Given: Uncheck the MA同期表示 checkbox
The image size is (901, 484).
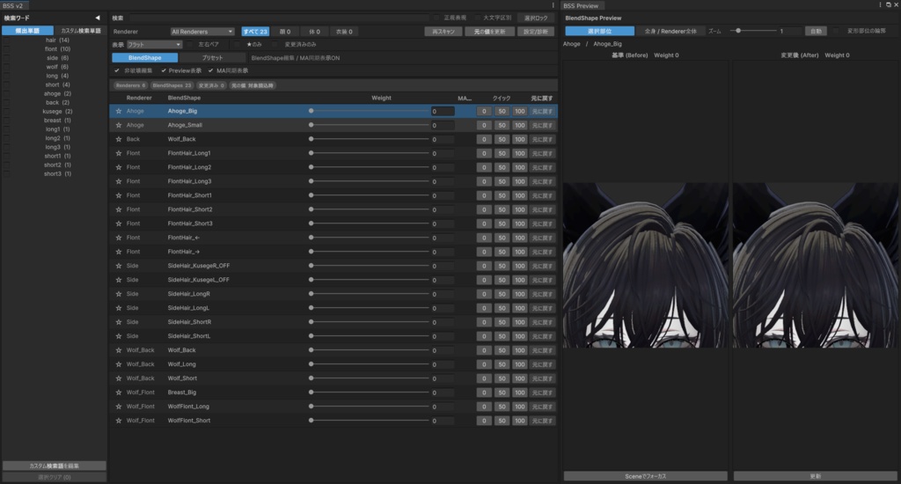Looking at the screenshot, I should (211, 70).
